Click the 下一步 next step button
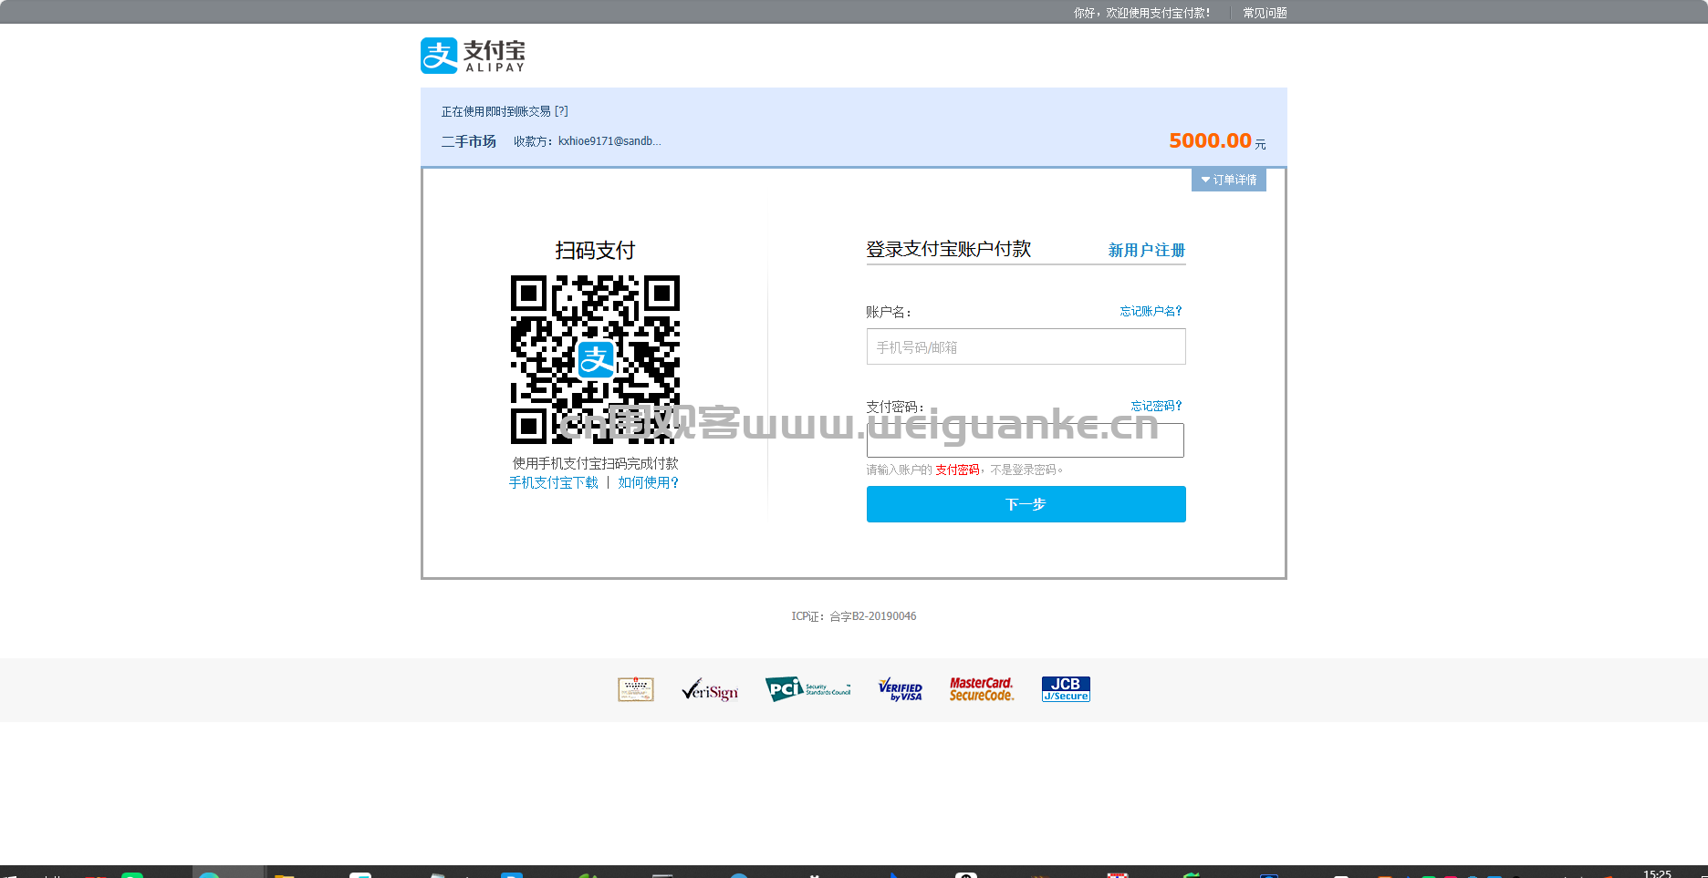 point(1026,504)
